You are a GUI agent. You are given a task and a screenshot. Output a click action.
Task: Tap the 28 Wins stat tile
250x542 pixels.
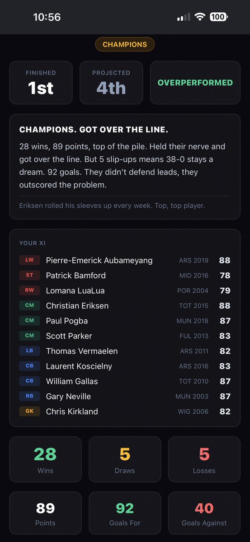(x=45, y=459)
